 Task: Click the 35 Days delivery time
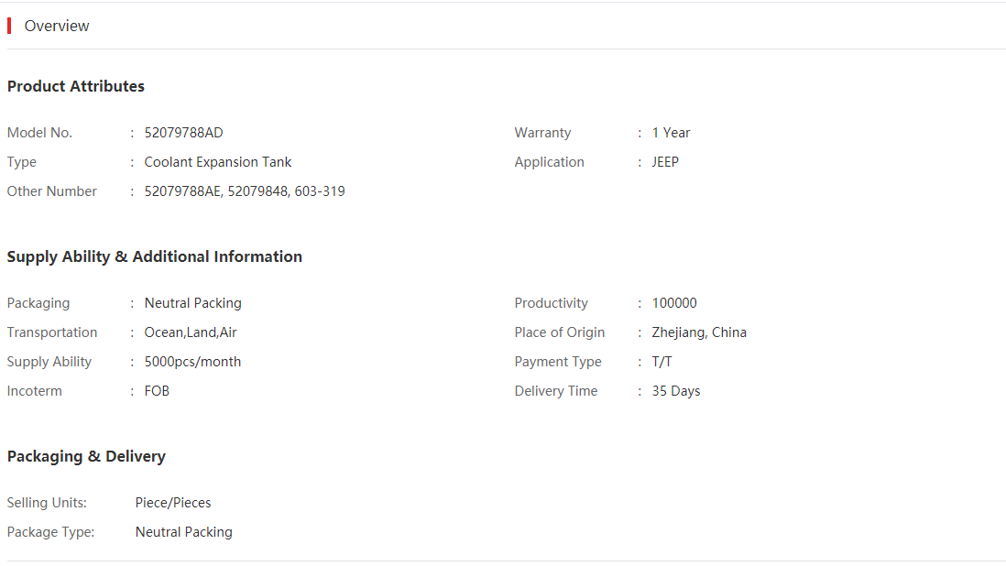(675, 391)
